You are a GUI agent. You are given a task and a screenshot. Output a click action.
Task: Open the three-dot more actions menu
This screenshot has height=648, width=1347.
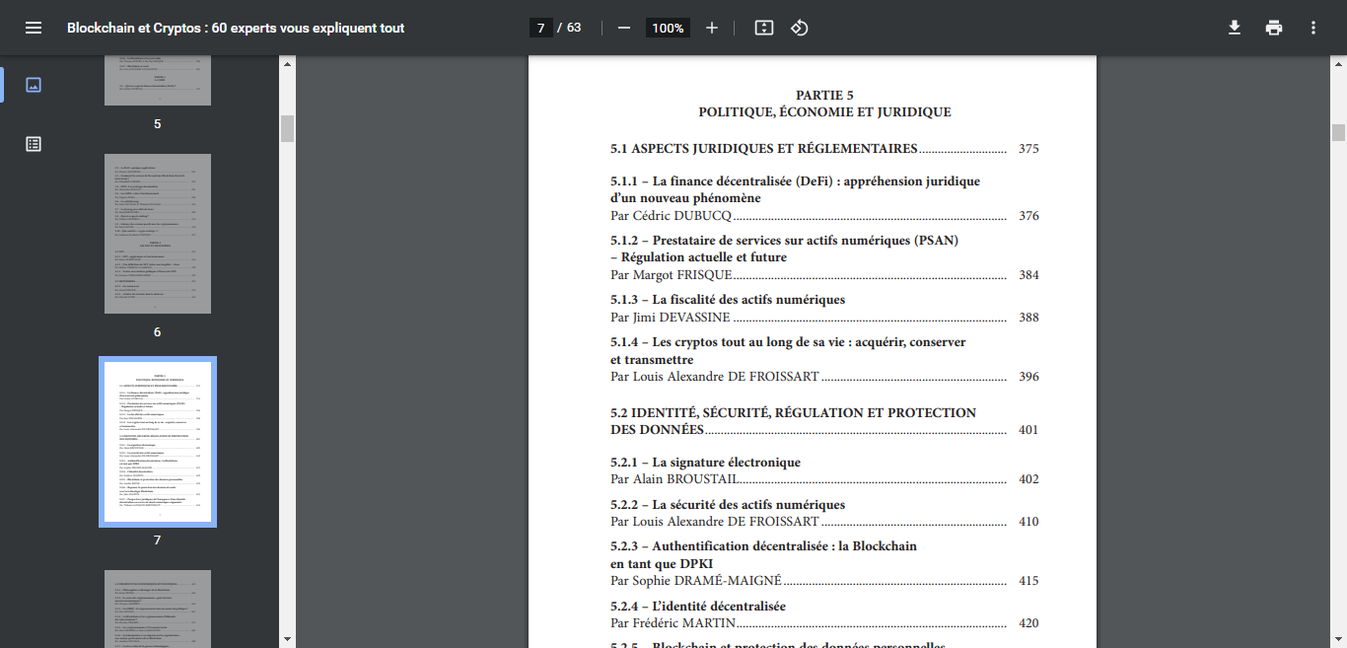pyautogui.click(x=1313, y=28)
